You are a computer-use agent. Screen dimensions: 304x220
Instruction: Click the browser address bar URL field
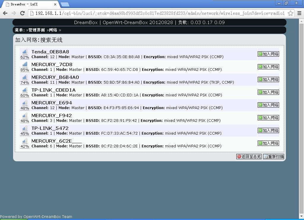coord(134,13)
